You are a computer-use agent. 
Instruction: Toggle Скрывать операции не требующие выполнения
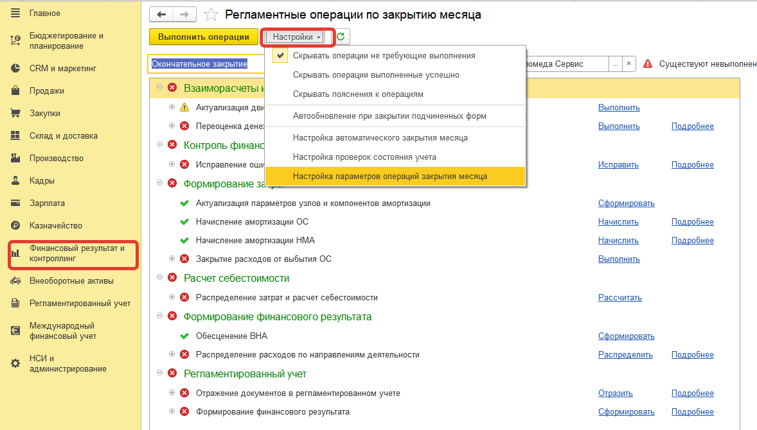(x=384, y=56)
